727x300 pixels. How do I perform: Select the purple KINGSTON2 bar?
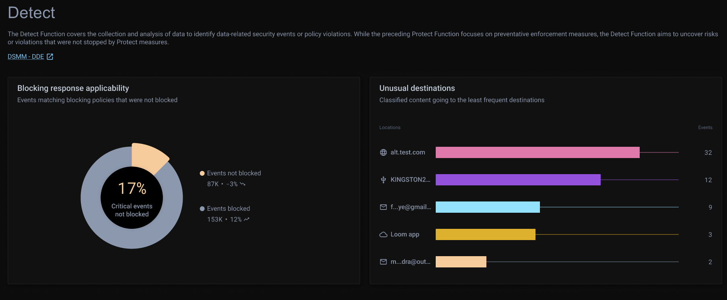(x=518, y=180)
